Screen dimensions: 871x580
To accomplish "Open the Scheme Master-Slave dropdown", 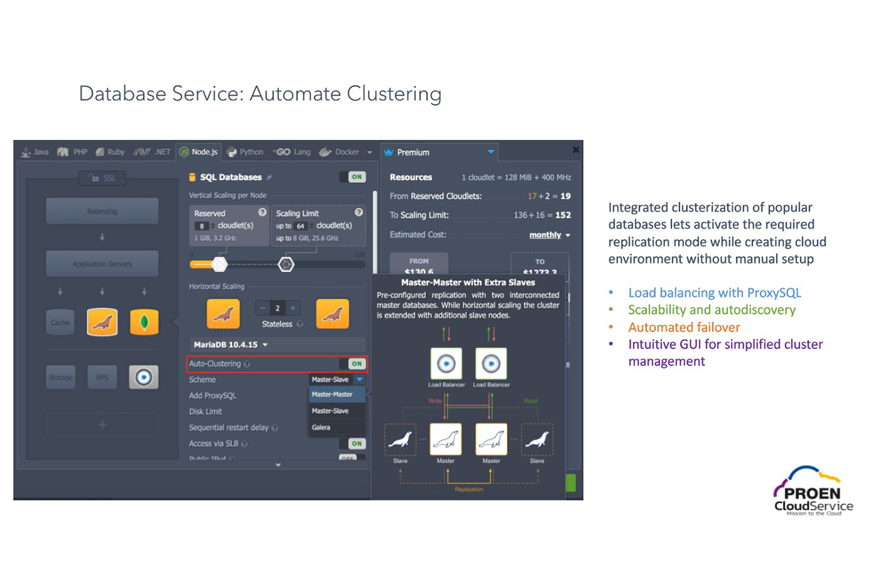I will (x=337, y=379).
